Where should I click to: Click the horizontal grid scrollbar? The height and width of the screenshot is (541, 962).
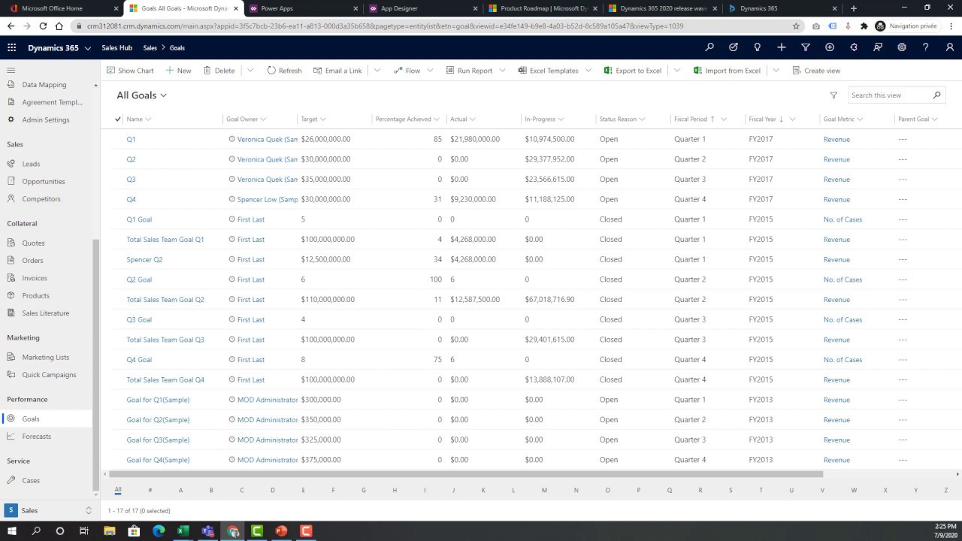click(x=466, y=474)
